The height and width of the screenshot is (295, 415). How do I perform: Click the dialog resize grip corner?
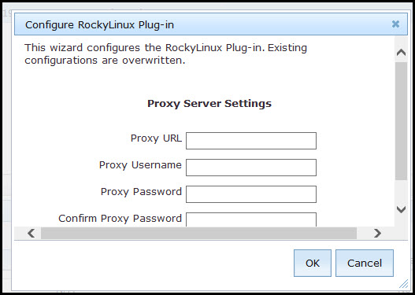403,284
